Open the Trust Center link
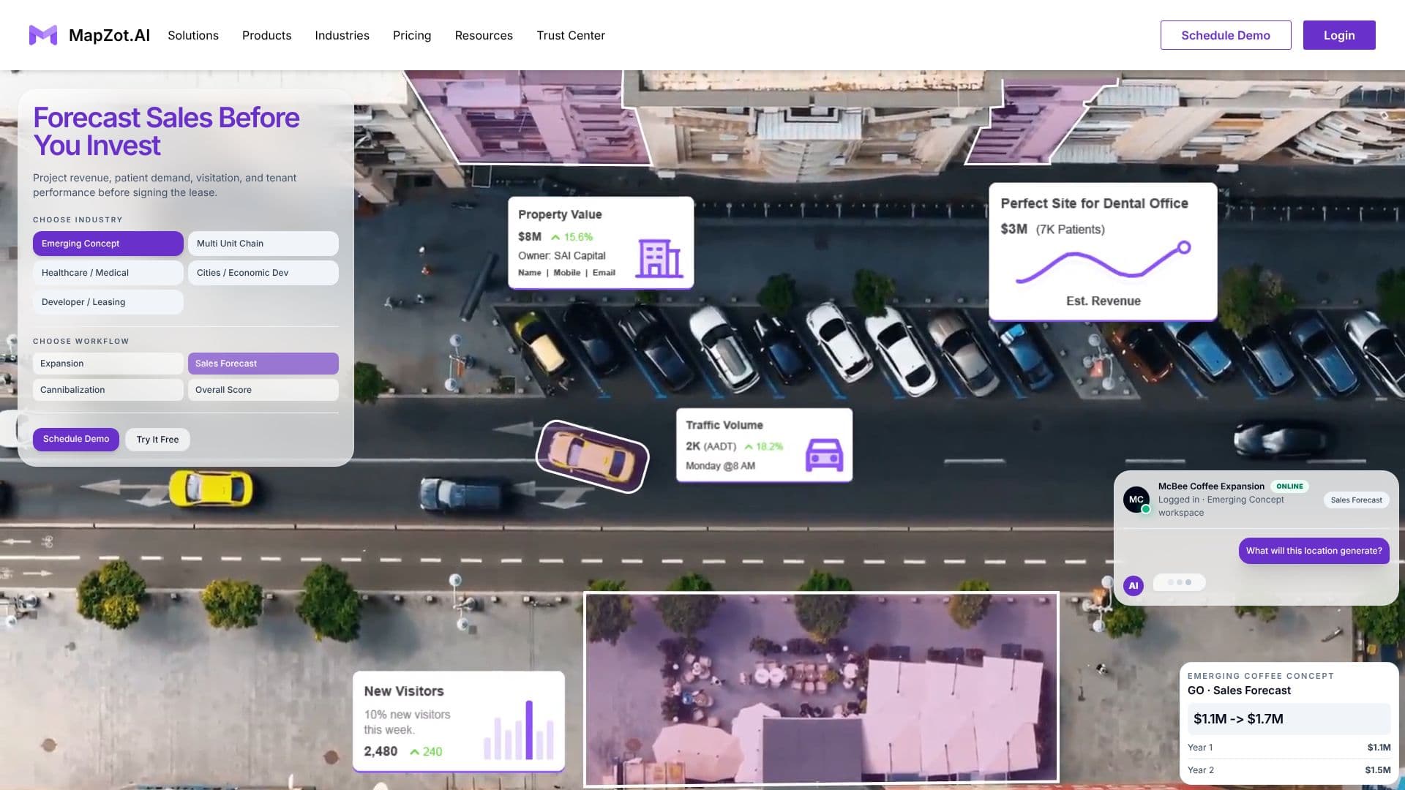1405x790 pixels. click(x=571, y=35)
